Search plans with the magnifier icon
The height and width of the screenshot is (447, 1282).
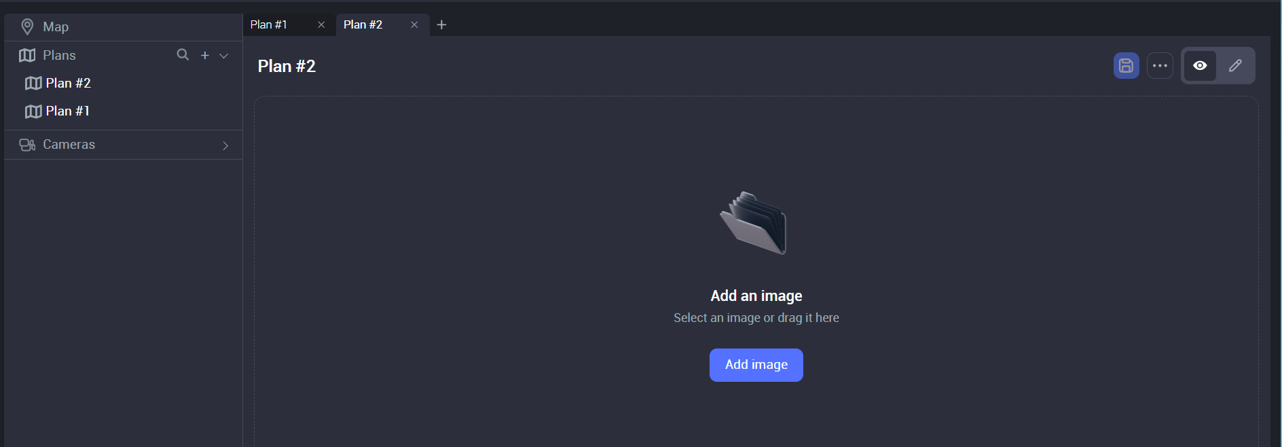click(183, 55)
